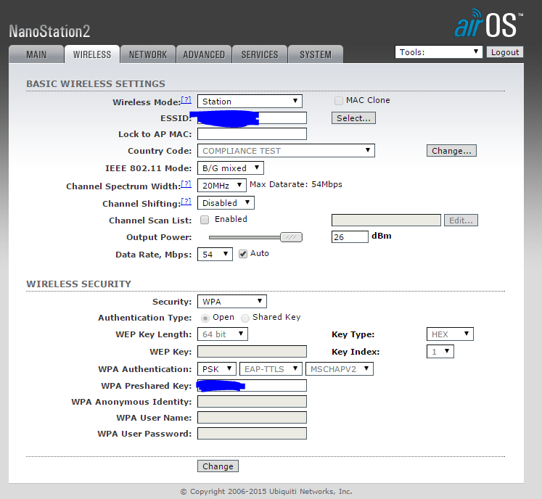Open the Tools dropdown
The image size is (542, 499).
[x=439, y=51]
